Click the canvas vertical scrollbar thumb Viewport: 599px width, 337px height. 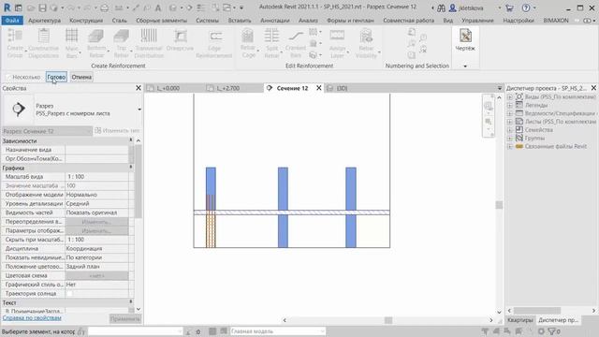pyautogui.click(x=499, y=205)
